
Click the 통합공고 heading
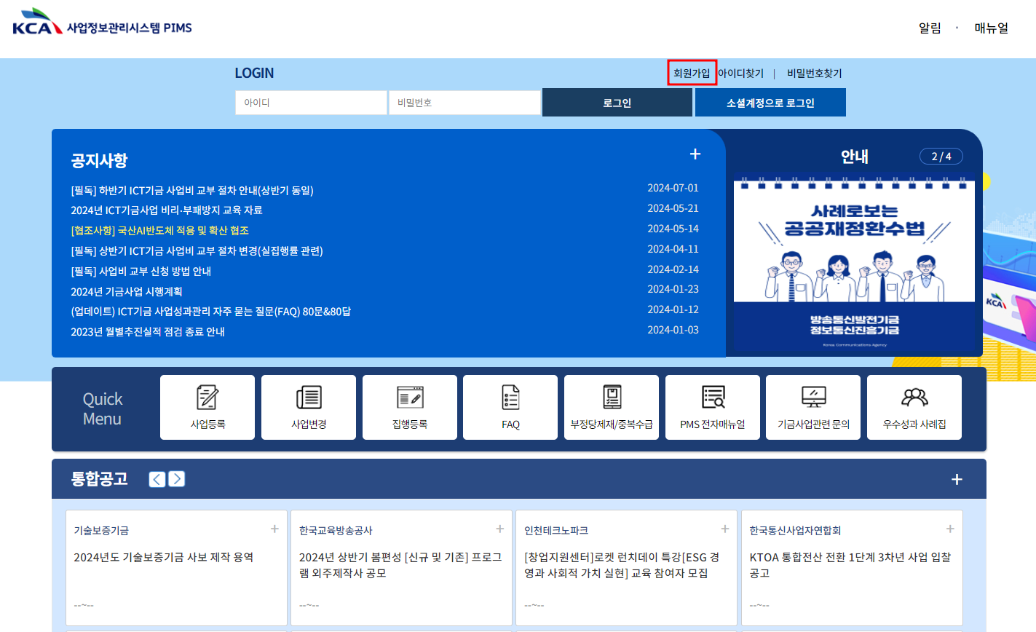tap(99, 479)
